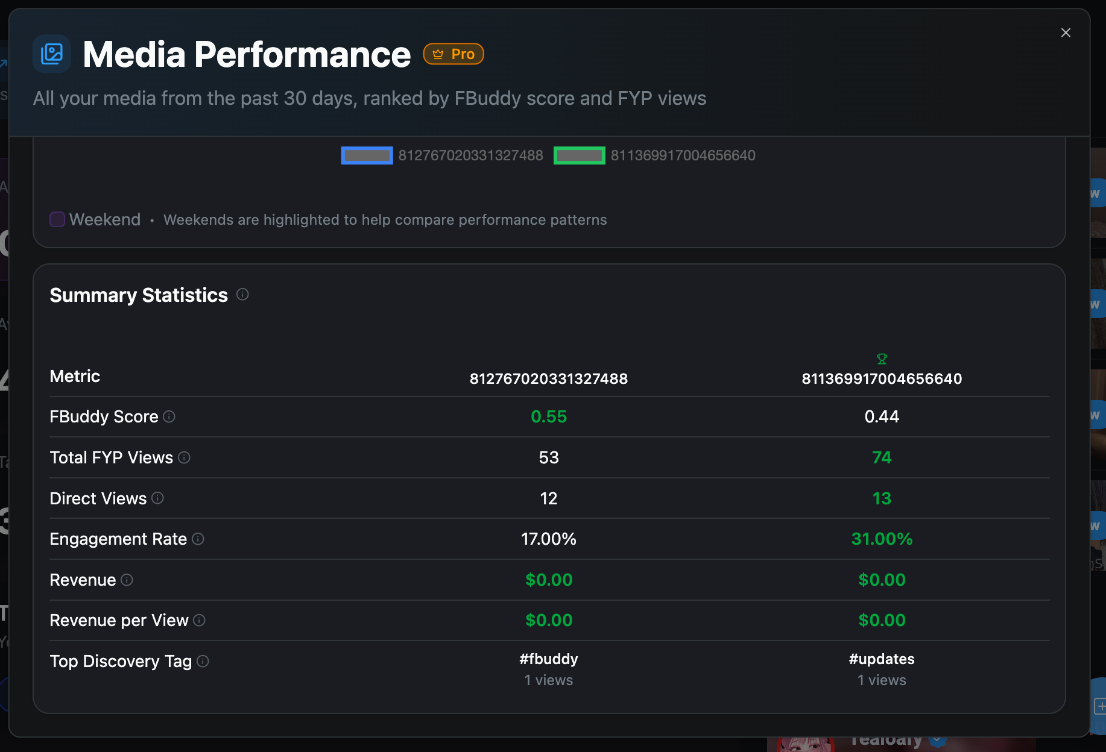Click Total FYP Views value 74
The image size is (1106, 752).
pos(882,457)
